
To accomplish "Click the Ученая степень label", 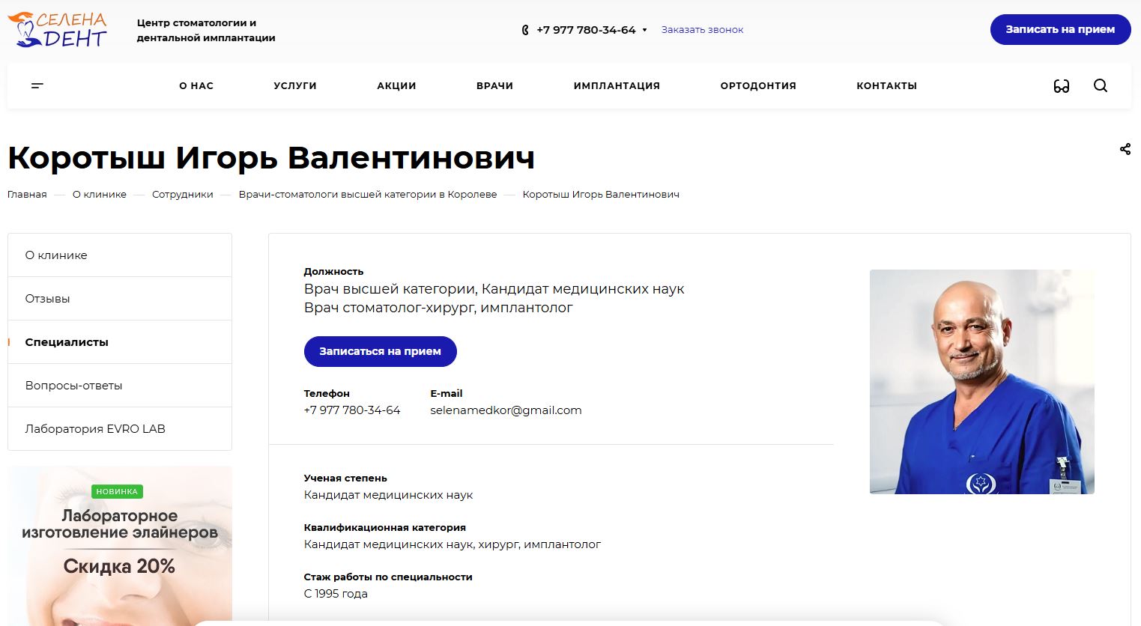I will pyautogui.click(x=345, y=478).
